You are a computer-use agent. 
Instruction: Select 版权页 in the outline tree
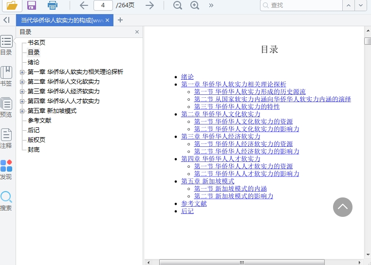click(x=37, y=140)
